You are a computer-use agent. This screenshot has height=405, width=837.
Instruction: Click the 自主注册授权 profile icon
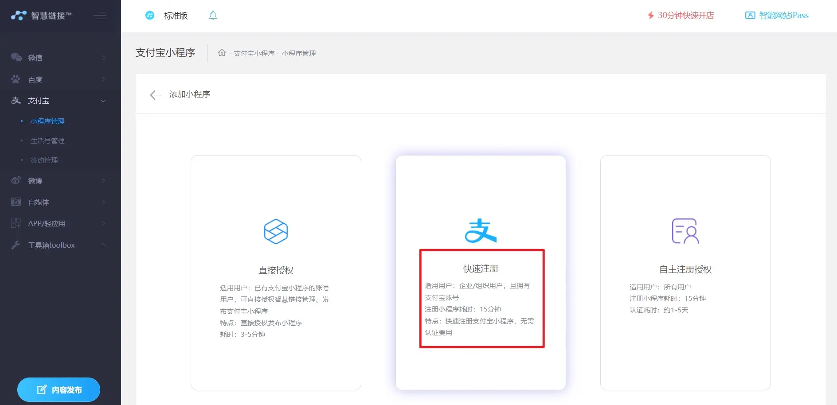pyautogui.click(x=685, y=231)
